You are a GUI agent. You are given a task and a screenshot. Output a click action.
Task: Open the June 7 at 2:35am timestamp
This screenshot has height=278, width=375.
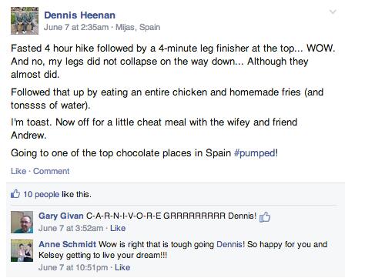click(x=76, y=27)
